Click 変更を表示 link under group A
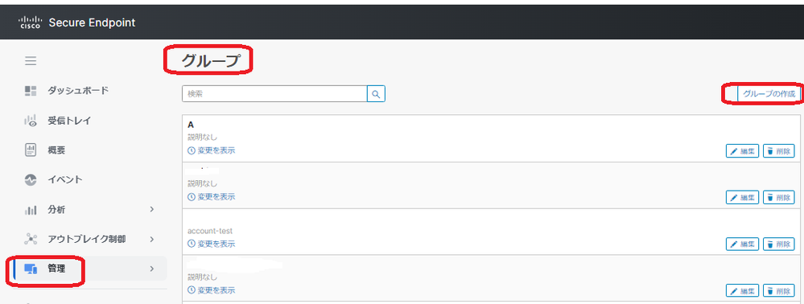804x304 pixels. click(x=212, y=150)
